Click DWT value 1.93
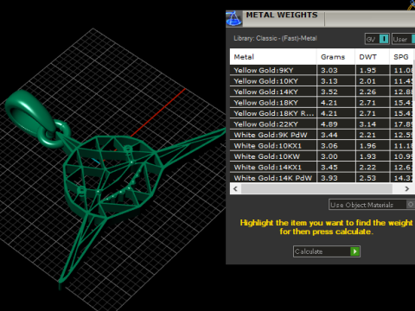This screenshot has height=311, width=415. pos(367,156)
